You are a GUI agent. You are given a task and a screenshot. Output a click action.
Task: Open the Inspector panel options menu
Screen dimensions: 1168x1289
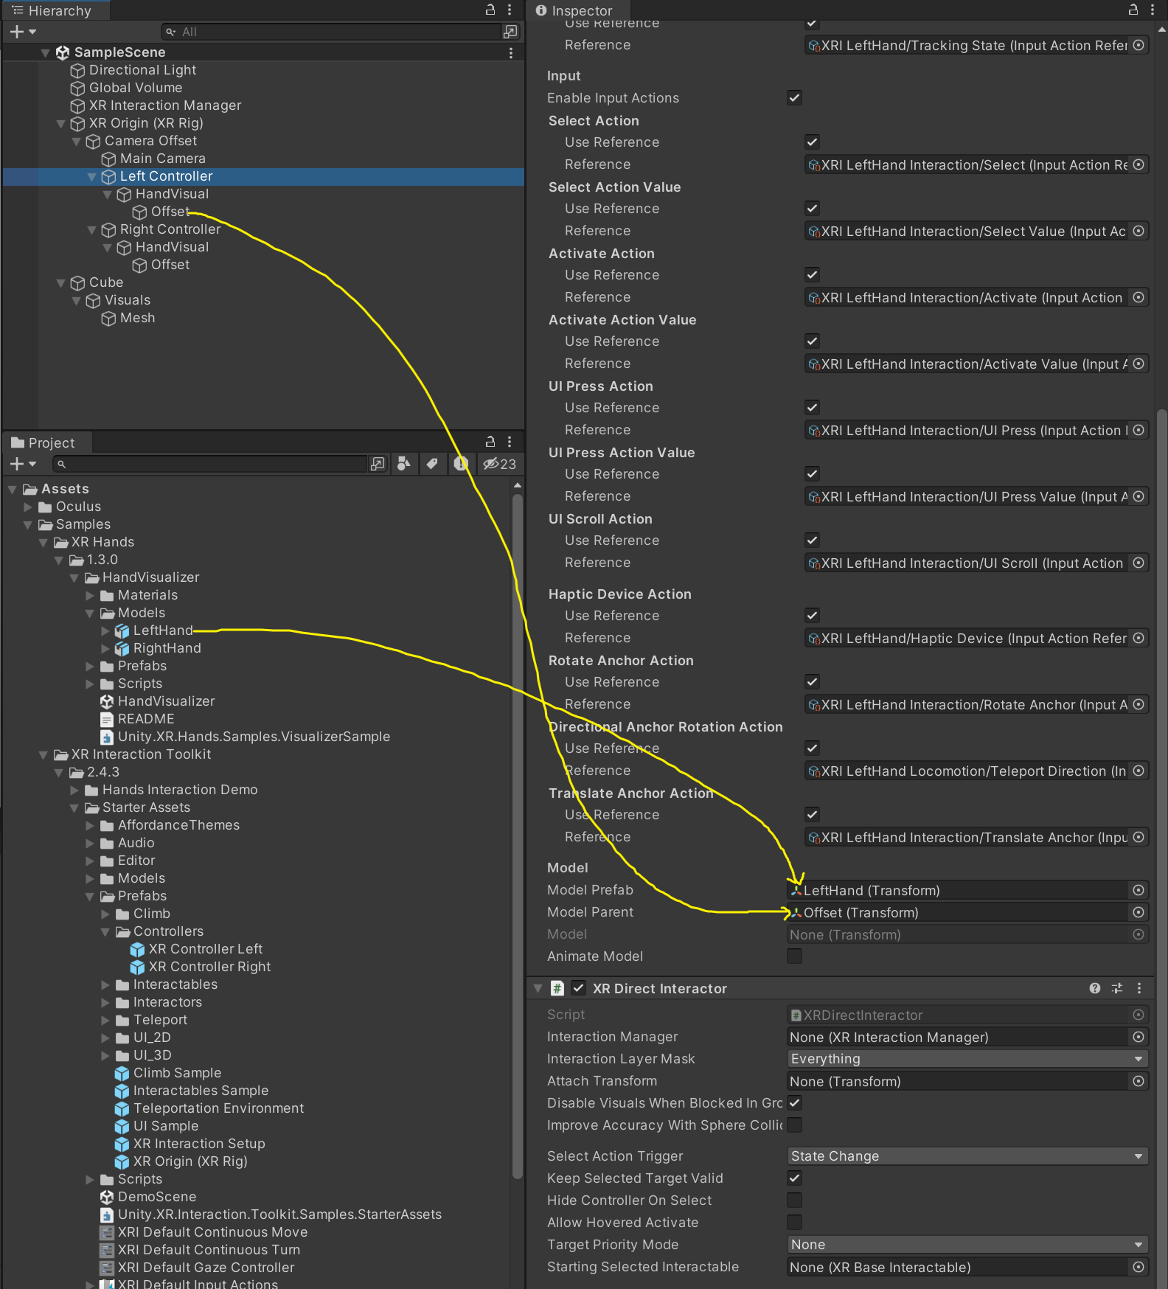(x=1153, y=10)
